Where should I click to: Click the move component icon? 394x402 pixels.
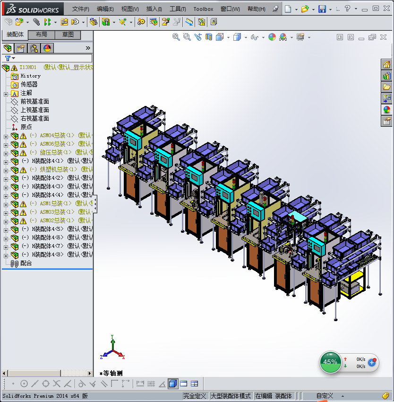click(x=75, y=22)
